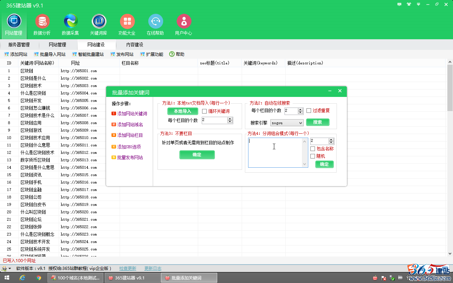Click the green 帮助 help icon
453x283 pixels.
click(x=172, y=54)
